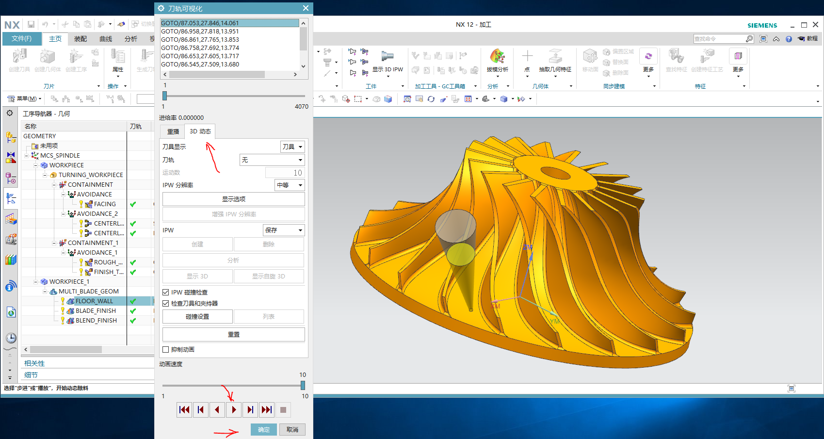This screenshot has height=439, width=824.
Task: Toggle the IPW 碰撞检查 checkbox
Action: (x=166, y=293)
